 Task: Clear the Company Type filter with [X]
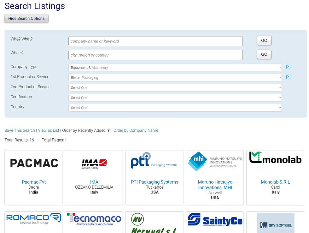[288, 67]
